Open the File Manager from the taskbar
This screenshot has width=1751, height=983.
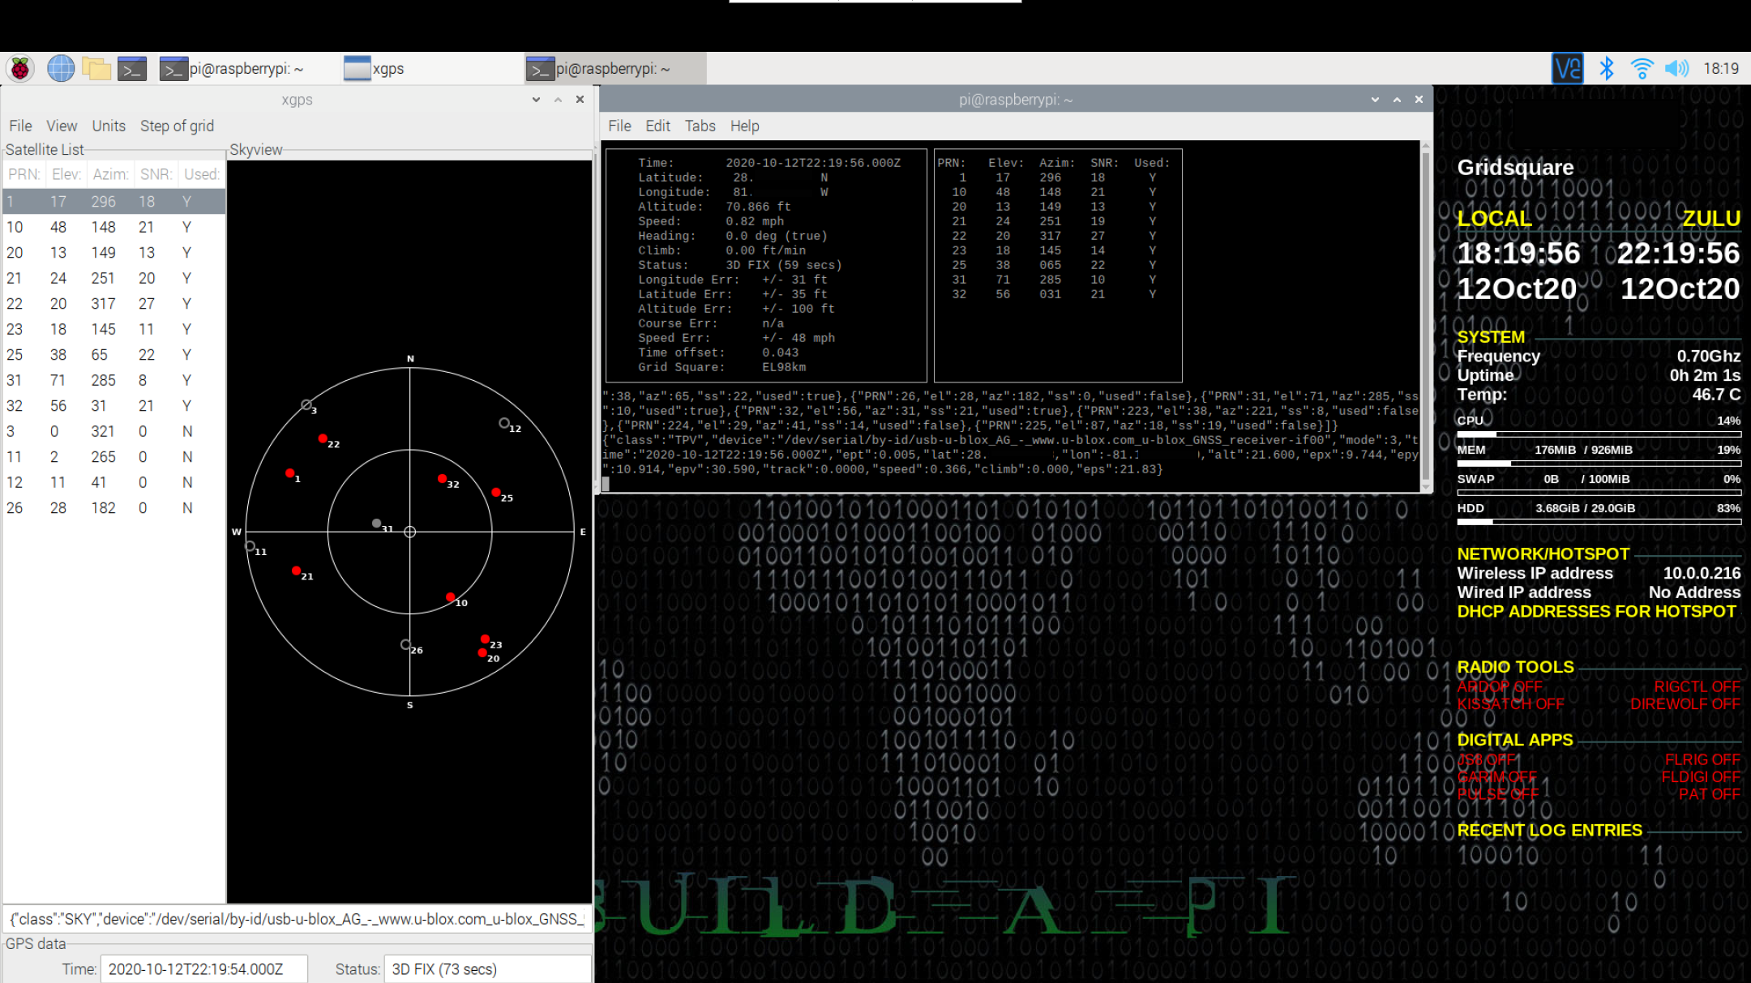pos(96,68)
